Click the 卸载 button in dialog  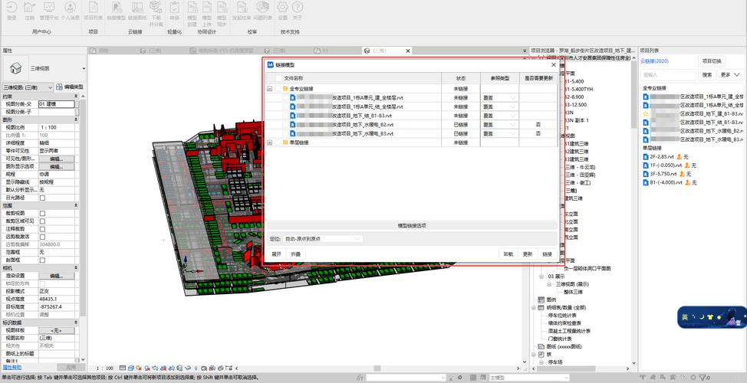pyautogui.click(x=508, y=254)
